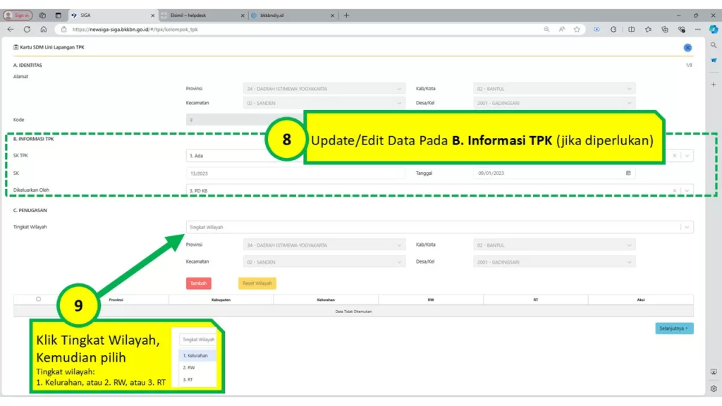The width and height of the screenshot is (722, 406).
Task: Click the browser back arrow
Action: coord(11,30)
